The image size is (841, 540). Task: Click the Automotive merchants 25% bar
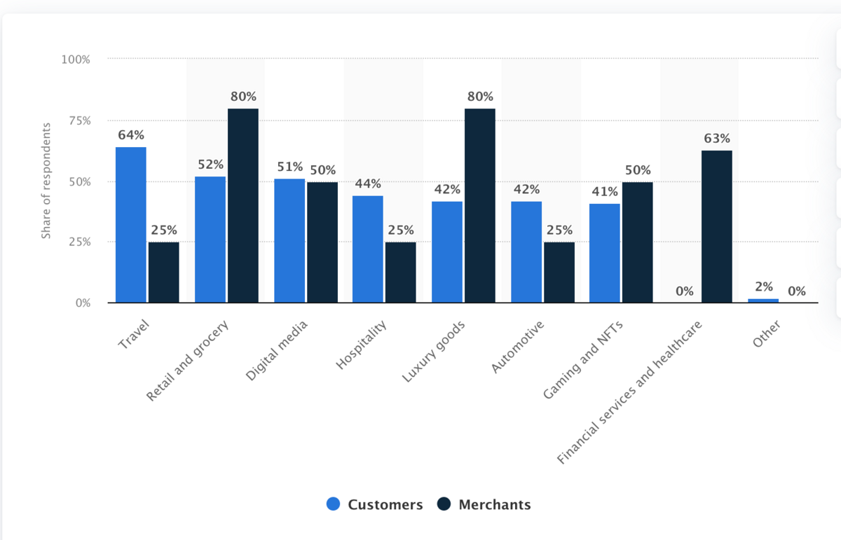(559, 272)
